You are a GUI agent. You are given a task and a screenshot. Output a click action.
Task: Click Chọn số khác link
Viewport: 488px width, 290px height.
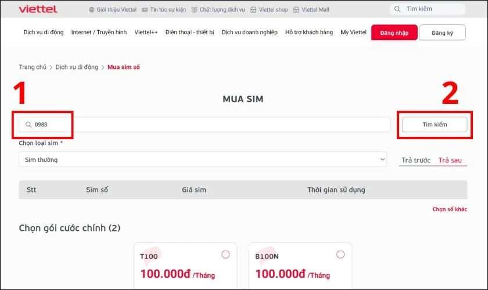[x=450, y=209]
